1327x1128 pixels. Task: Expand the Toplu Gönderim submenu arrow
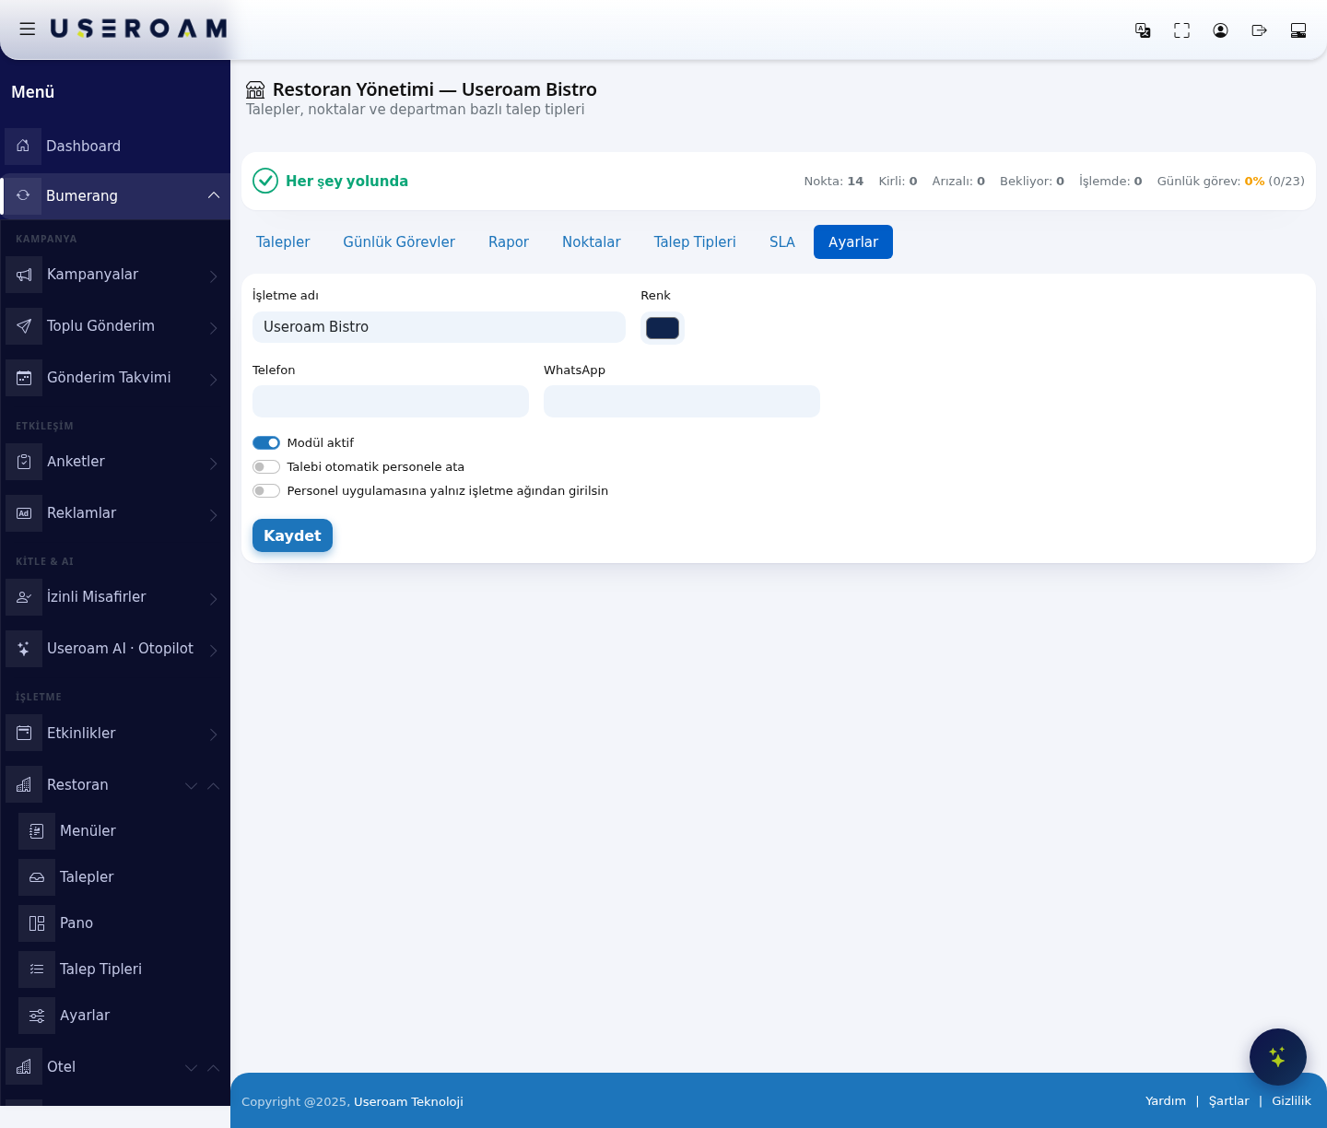214,328
